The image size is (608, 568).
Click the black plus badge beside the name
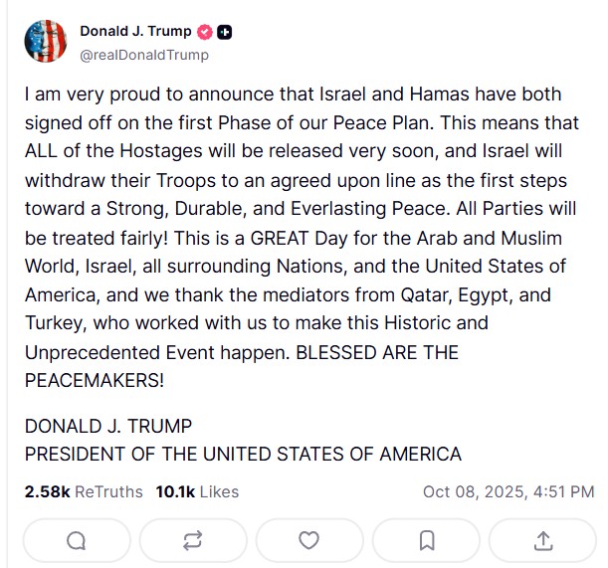pos(226,32)
